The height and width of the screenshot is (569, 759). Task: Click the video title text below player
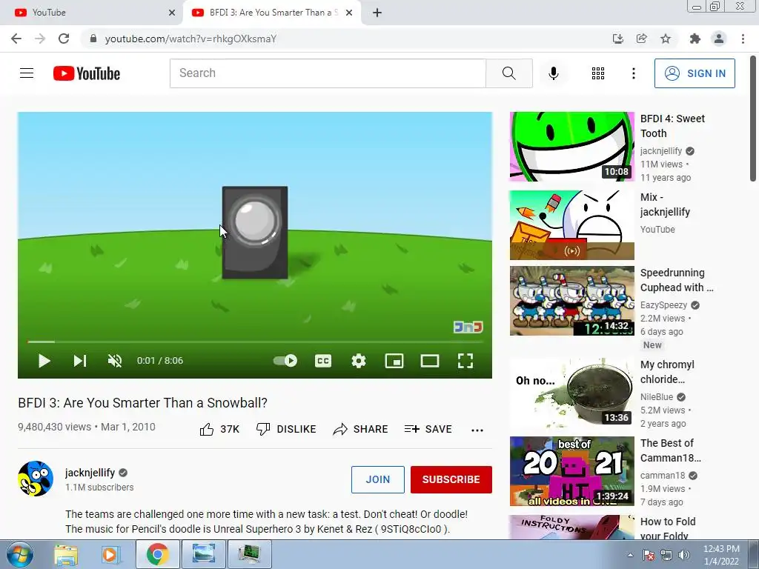point(143,402)
